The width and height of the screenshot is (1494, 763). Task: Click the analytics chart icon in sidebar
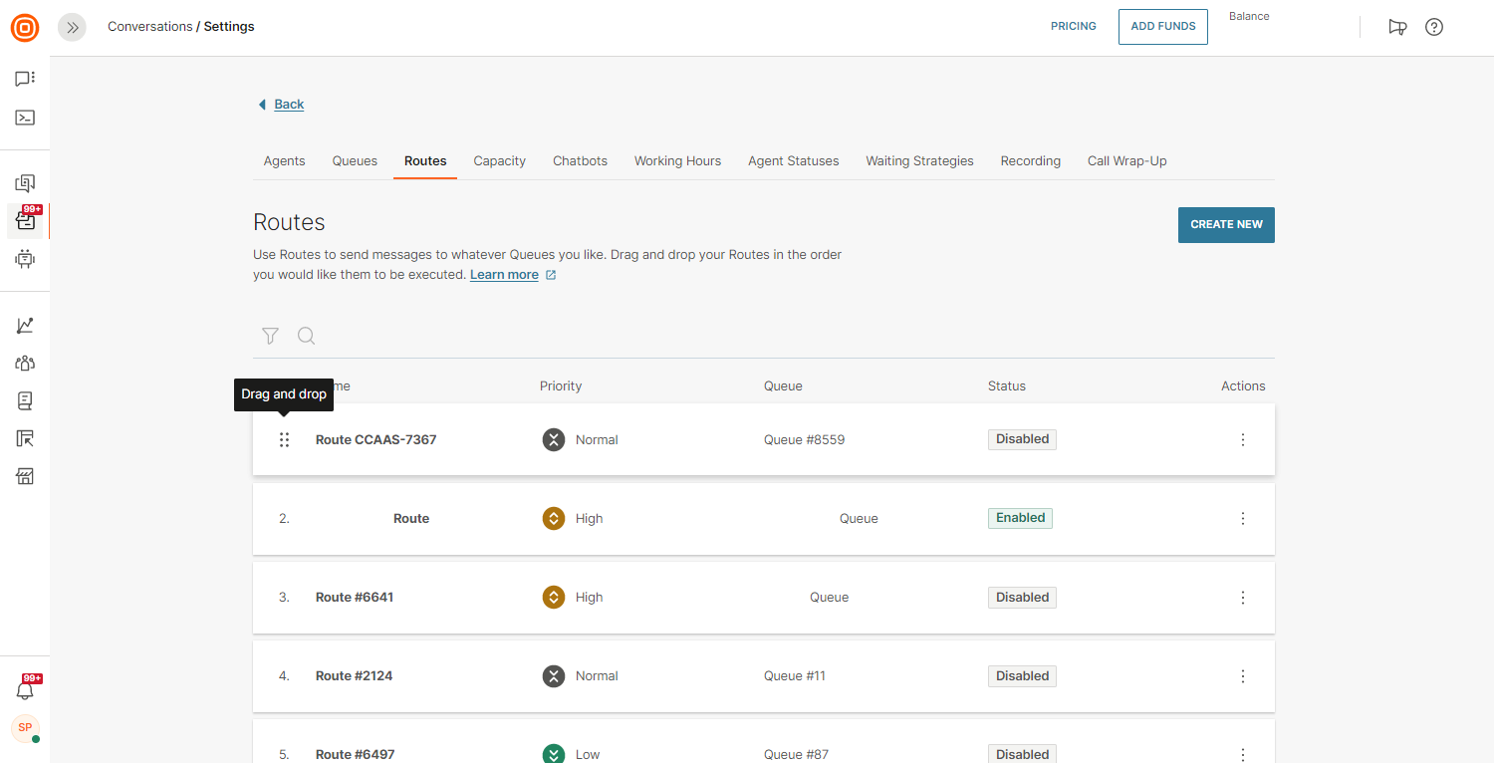point(25,326)
